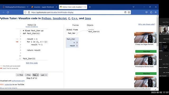Click the result variable value 1

tap(77, 46)
